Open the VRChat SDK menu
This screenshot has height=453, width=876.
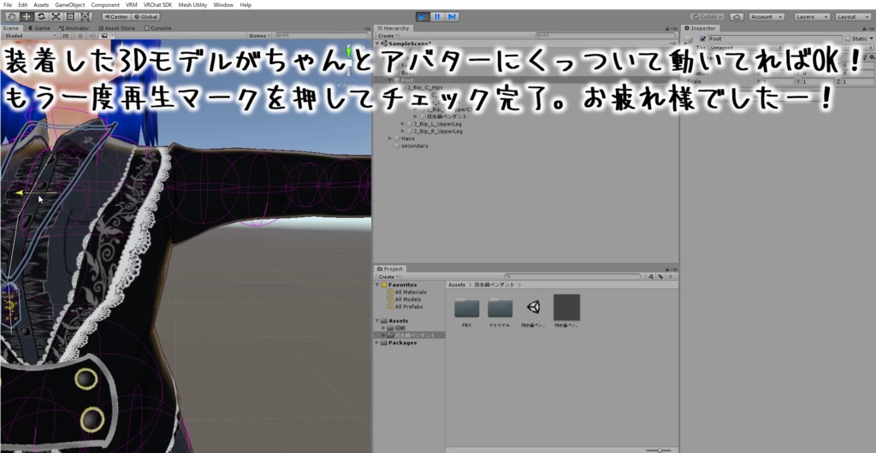click(x=157, y=4)
